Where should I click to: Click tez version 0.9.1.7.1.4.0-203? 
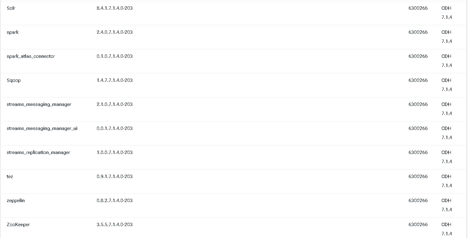click(x=115, y=177)
